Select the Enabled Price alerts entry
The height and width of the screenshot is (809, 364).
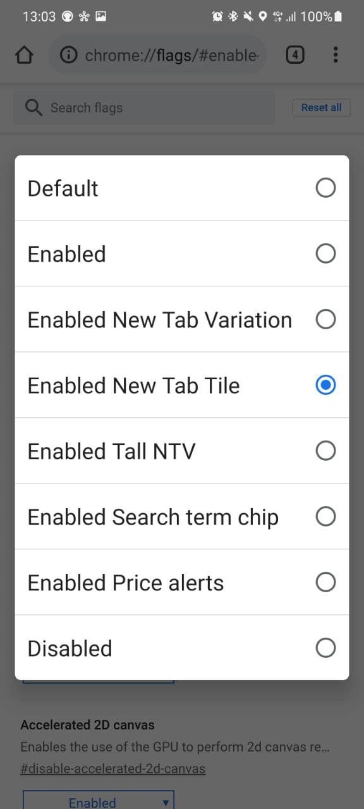click(x=182, y=582)
